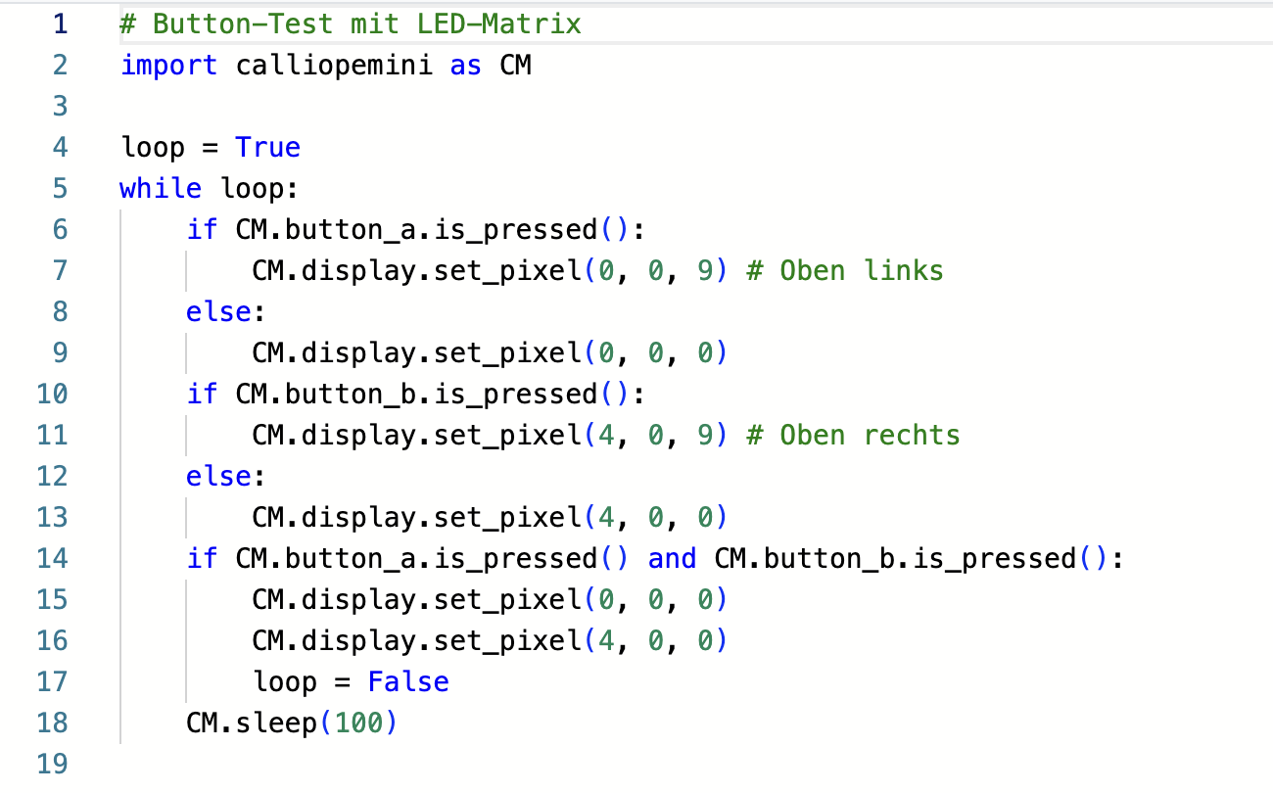The width and height of the screenshot is (1273, 793).
Task: Click the 'else' keyword on line 12
Action: [x=218, y=476]
